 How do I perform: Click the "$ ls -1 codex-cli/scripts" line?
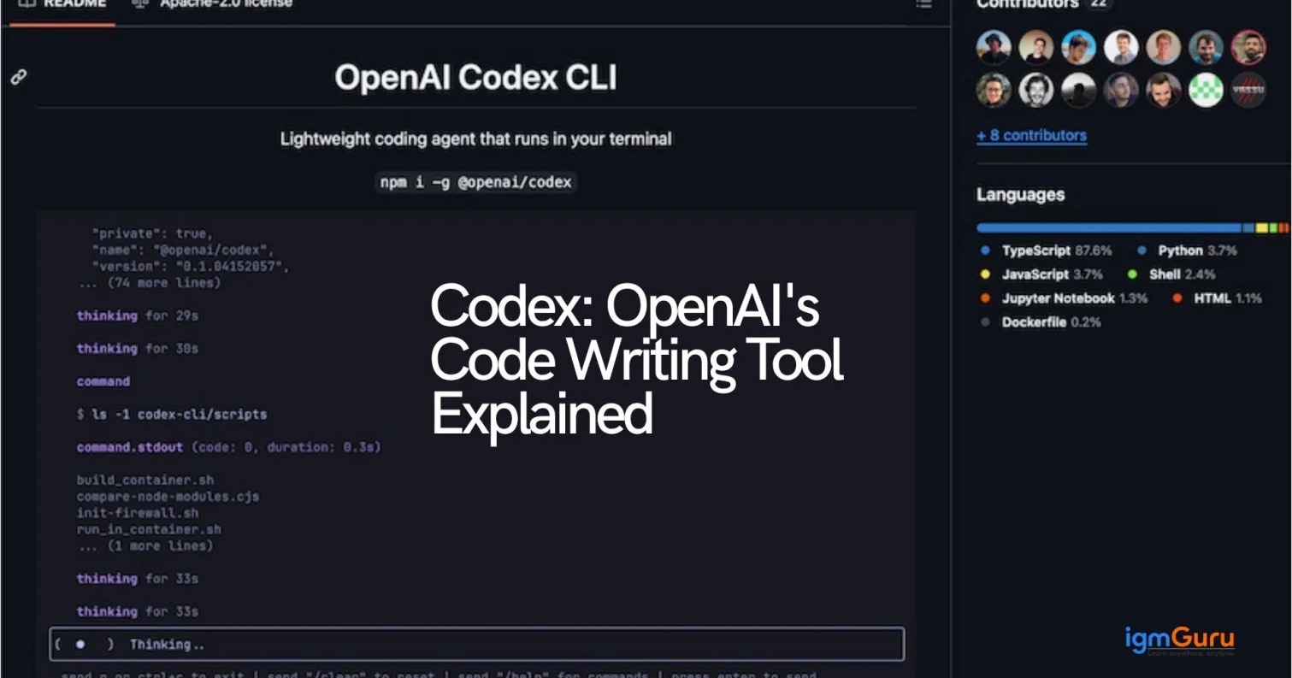pos(172,414)
